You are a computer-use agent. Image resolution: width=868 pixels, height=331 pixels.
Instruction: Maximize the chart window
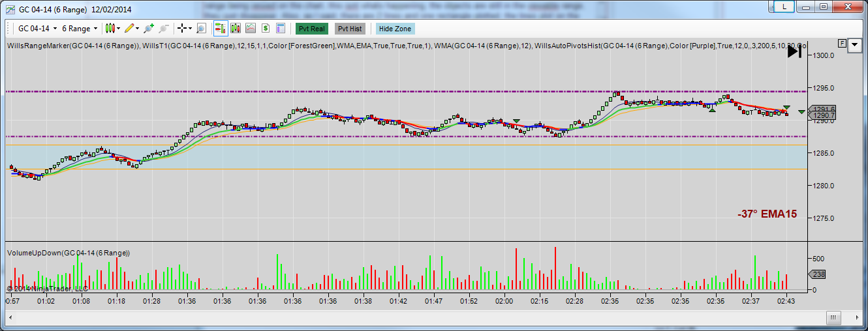823,7
